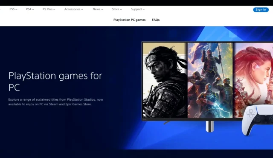273x158 pixels.
Task: Click the DualSense controller image
Action: coord(257,120)
